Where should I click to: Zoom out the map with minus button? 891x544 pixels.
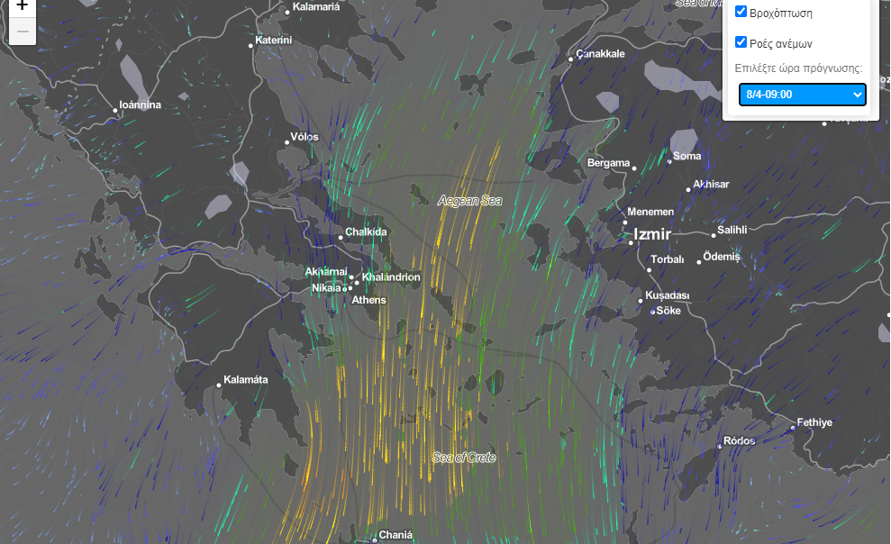[23, 32]
